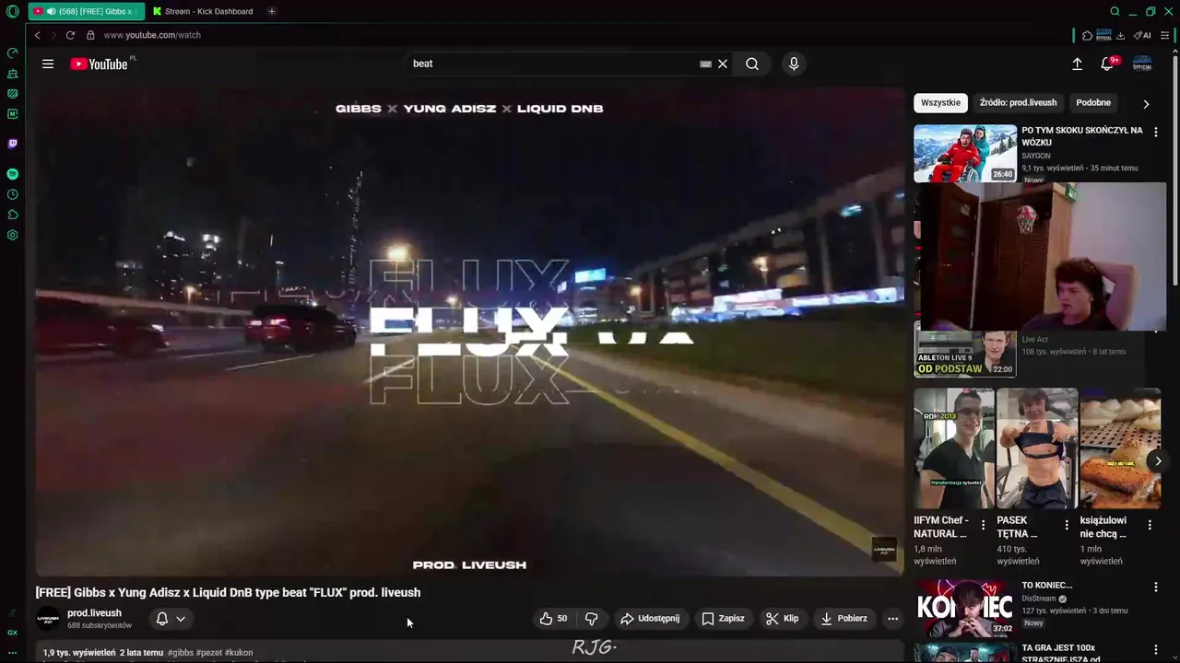Open prod.liveush channel name link
The width and height of the screenshot is (1180, 663).
click(x=94, y=613)
